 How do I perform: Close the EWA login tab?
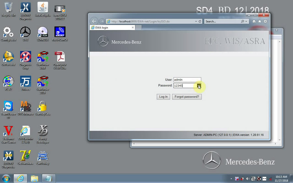click(x=133, y=28)
